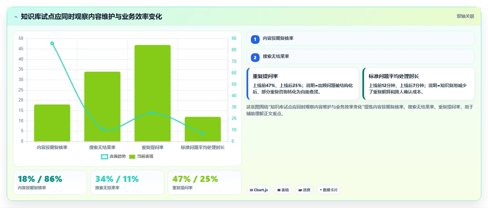The height and width of the screenshot is (208, 488).
Task: Click the trend point on 重复提问率 bar
Action: (152, 113)
